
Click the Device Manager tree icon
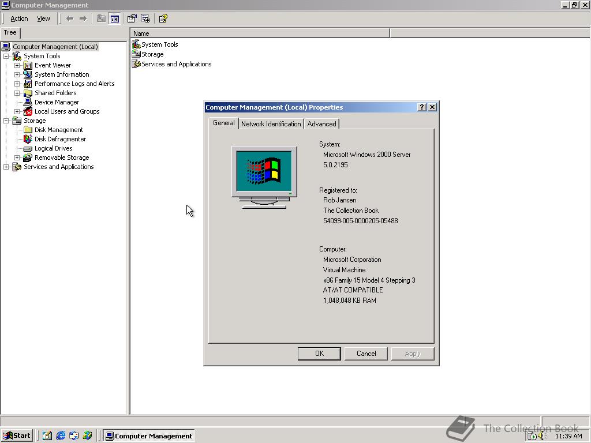tap(28, 102)
